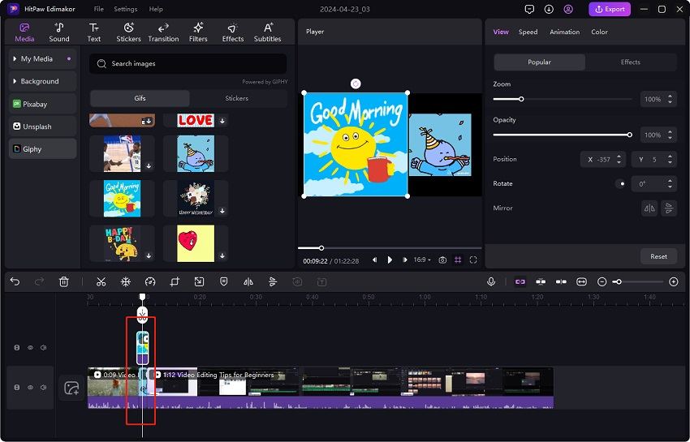Select the crop tool icon
Viewport: 690px width, 442px height.
coord(175,282)
